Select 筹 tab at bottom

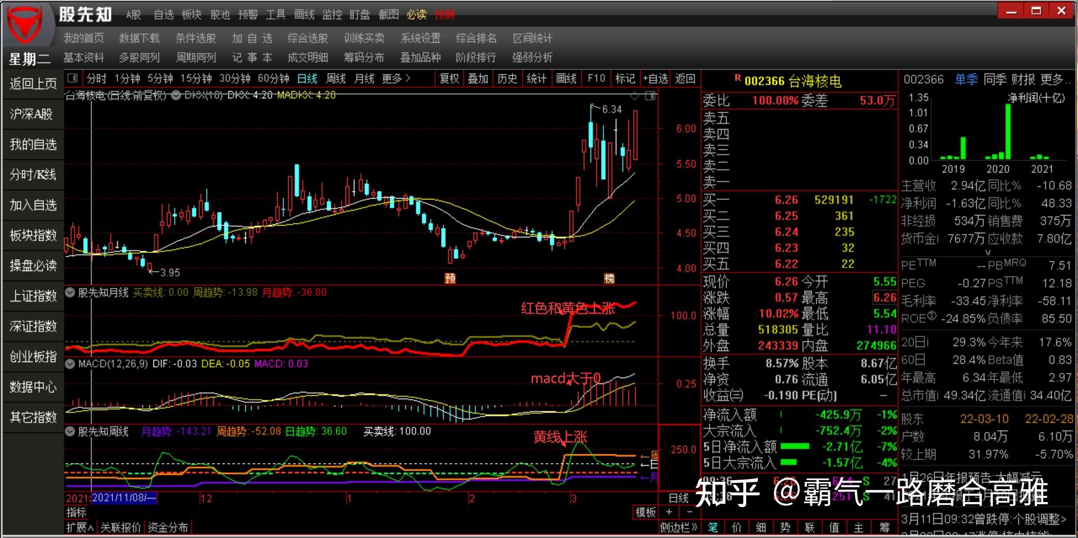885,527
